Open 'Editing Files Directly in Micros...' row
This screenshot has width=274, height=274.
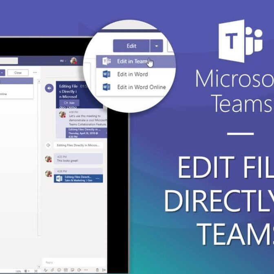click(78, 145)
